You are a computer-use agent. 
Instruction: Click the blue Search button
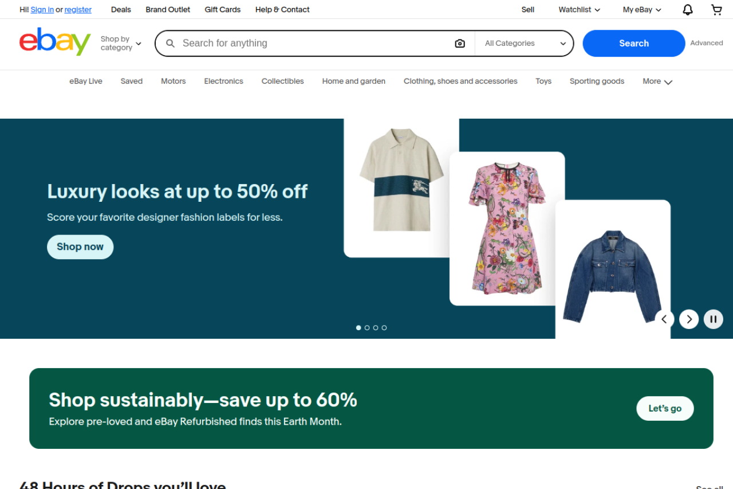[x=633, y=44]
